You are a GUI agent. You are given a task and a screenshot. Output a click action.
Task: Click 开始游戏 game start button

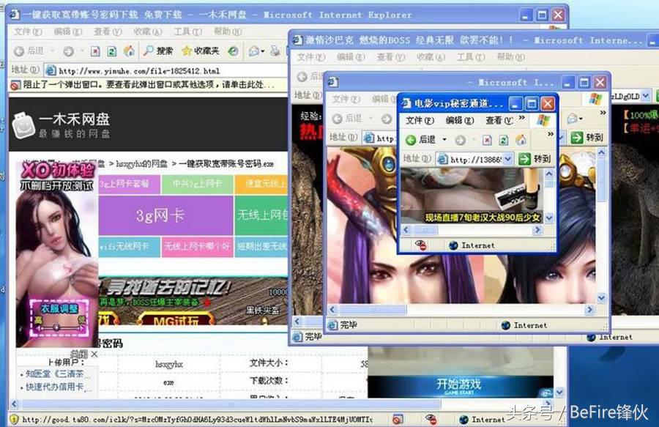click(458, 385)
